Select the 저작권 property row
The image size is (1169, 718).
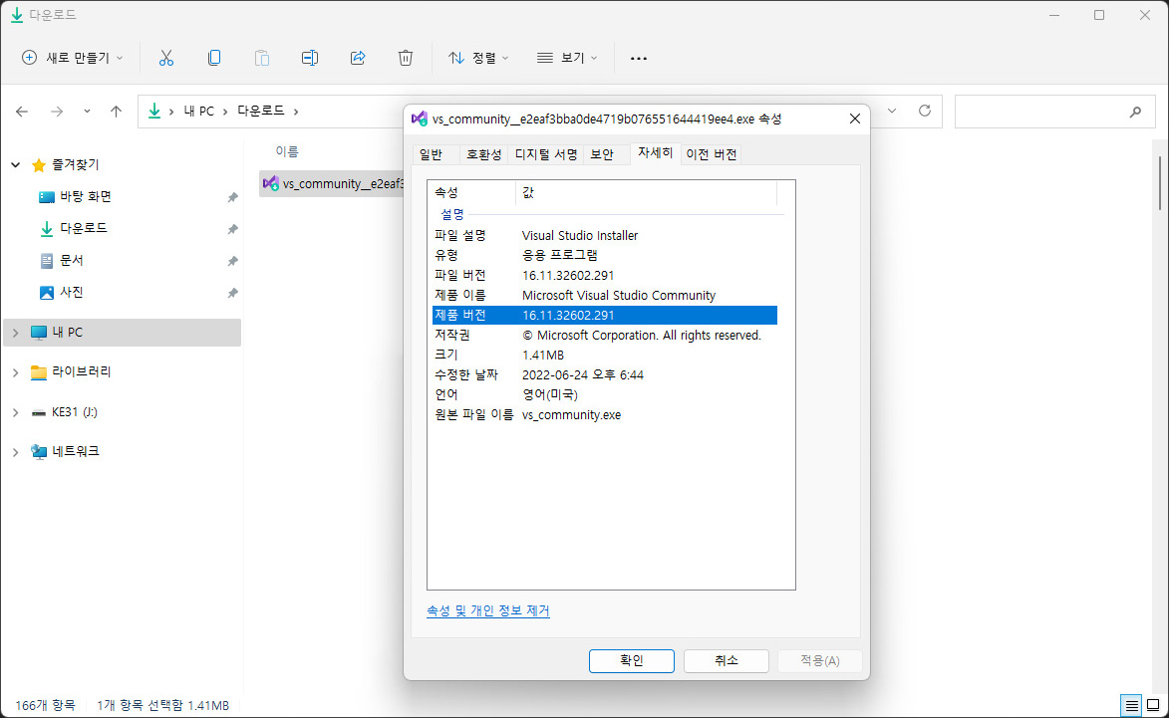605,336
